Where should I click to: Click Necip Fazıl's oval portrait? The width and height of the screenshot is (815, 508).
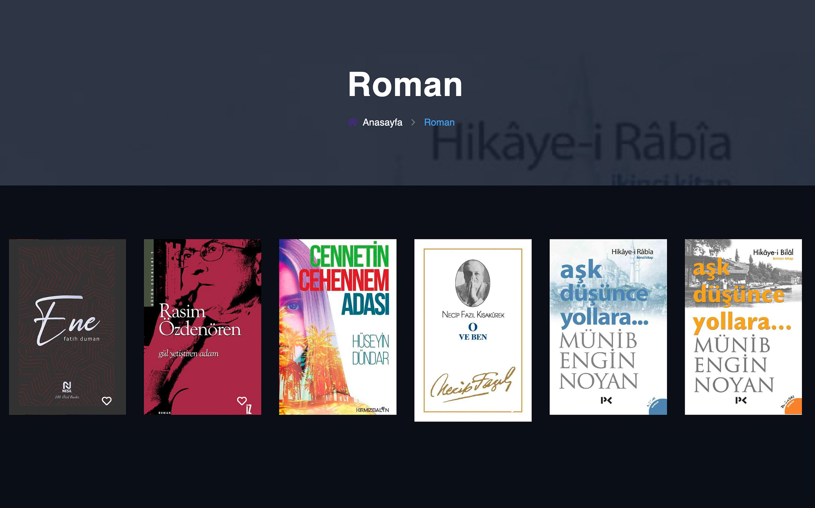473,283
